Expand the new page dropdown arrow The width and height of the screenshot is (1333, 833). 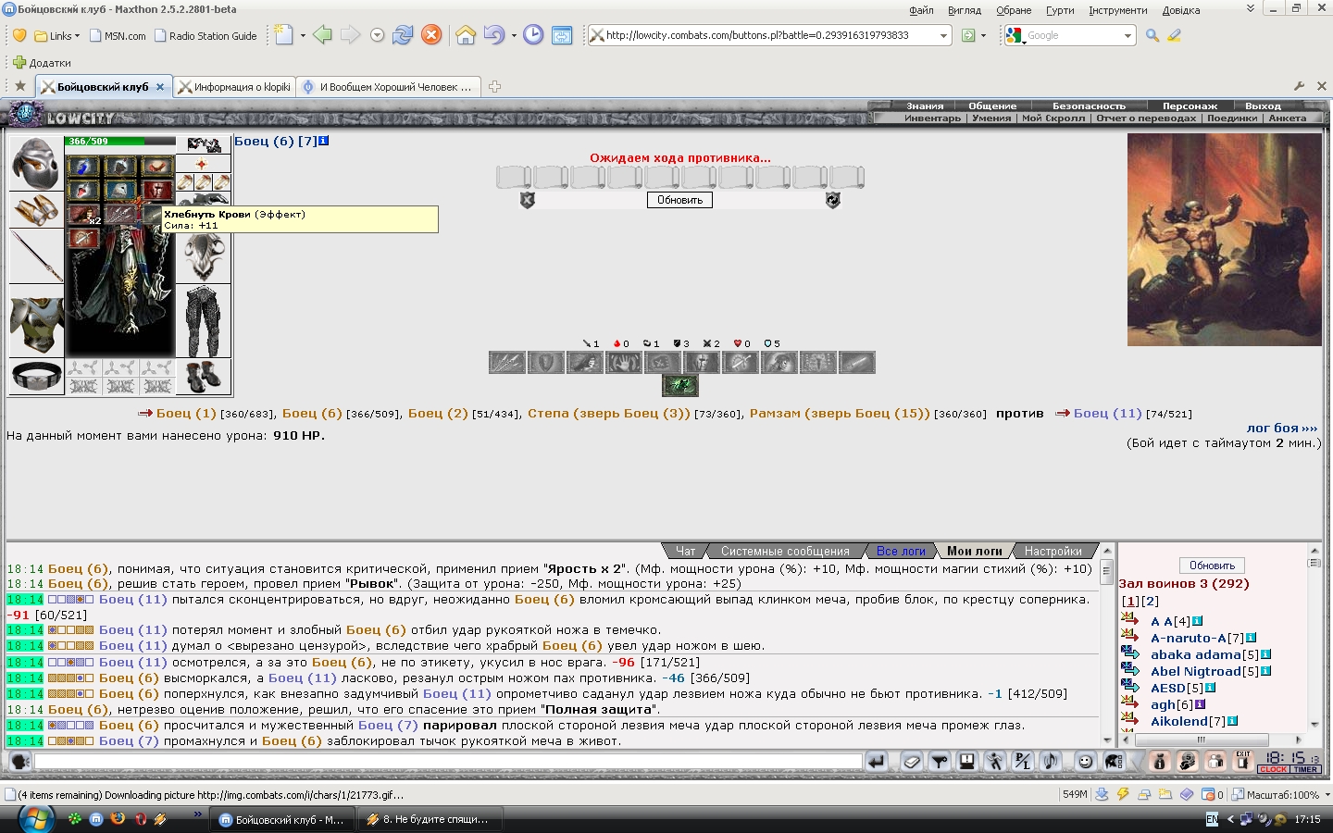(x=303, y=35)
